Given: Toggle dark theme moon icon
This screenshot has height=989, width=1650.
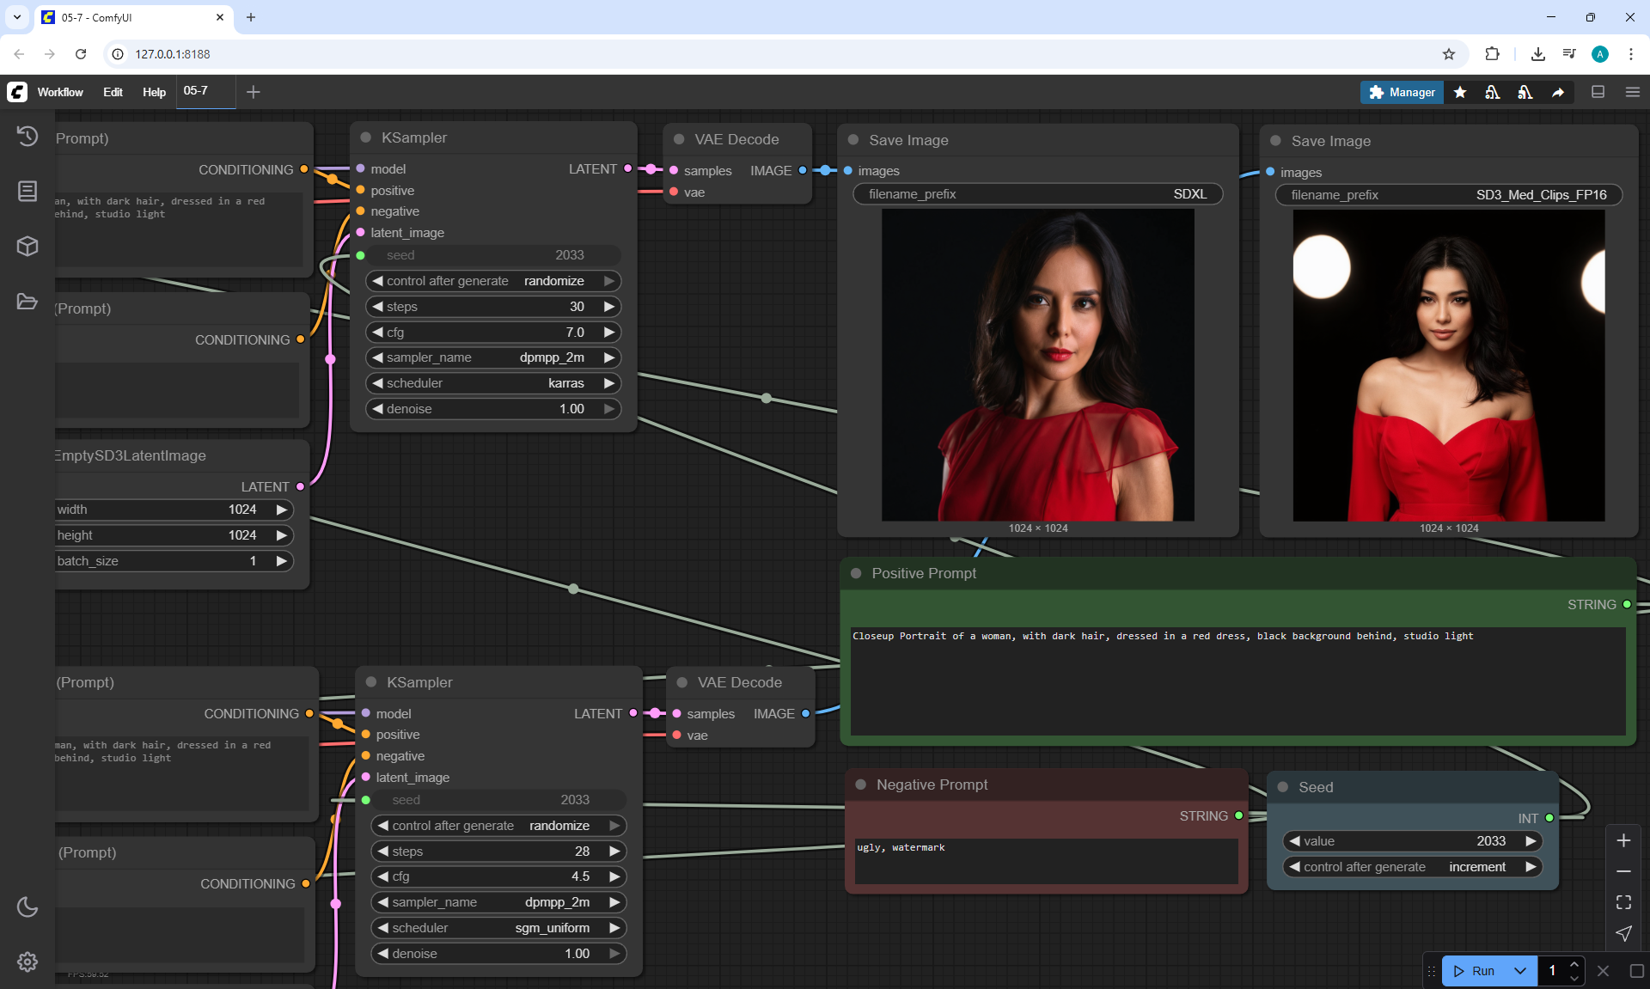Looking at the screenshot, I should (x=27, y=907).
